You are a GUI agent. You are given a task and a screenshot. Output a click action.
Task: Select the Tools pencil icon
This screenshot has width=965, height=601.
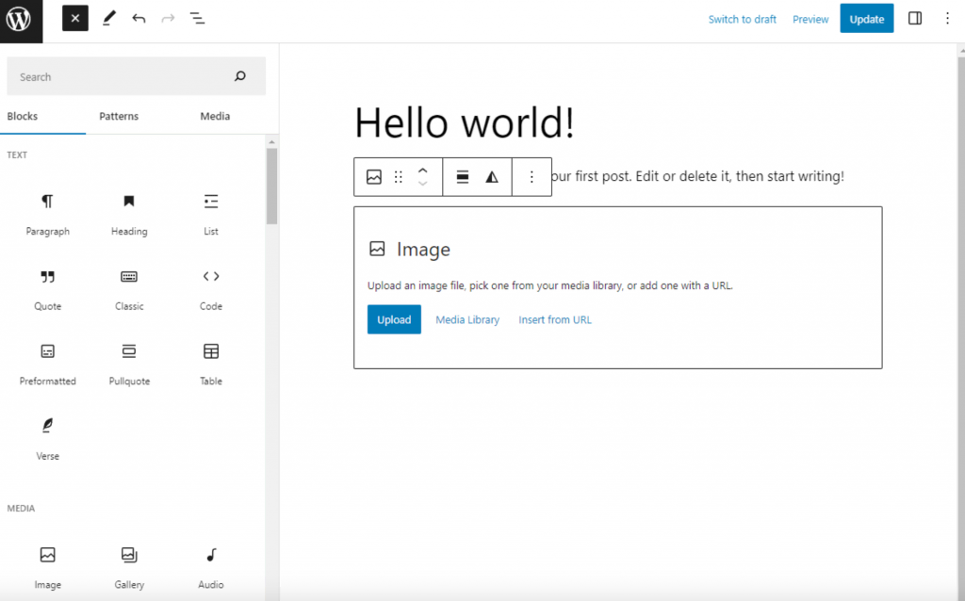point(109,19)
